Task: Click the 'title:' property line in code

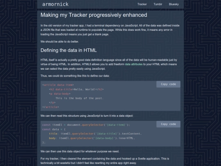Action: pos(95,134)
